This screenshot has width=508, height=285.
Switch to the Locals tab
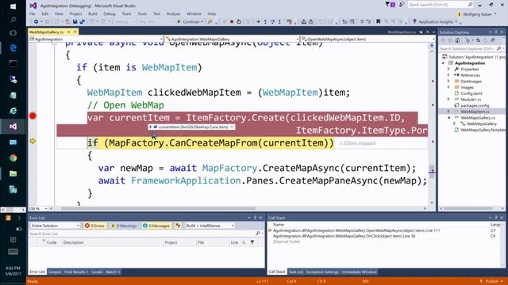[97, 272]
